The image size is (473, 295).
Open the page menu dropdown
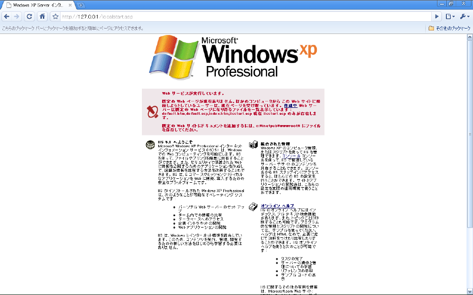[x=450, y=17]
